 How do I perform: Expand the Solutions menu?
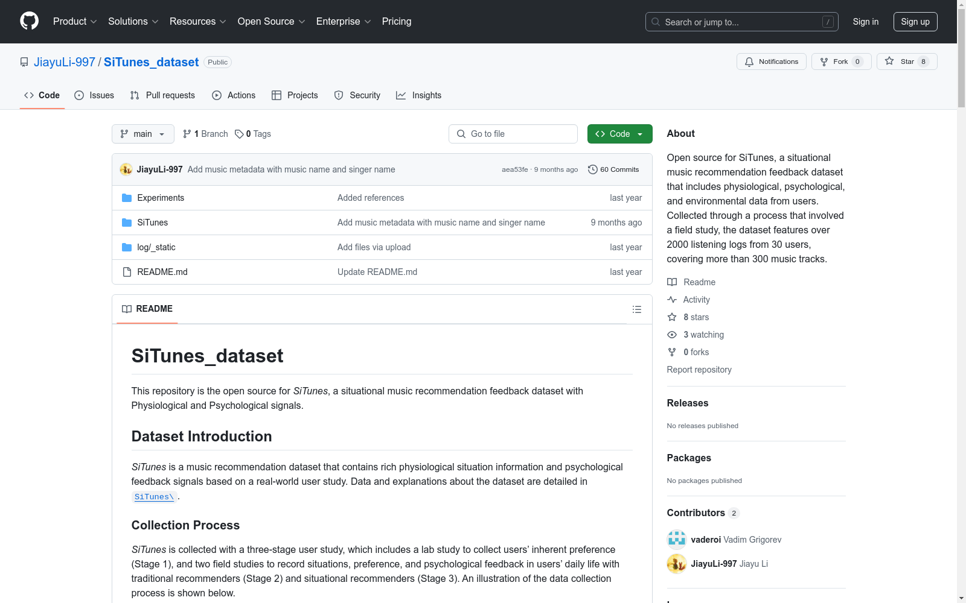click(133, 22)
